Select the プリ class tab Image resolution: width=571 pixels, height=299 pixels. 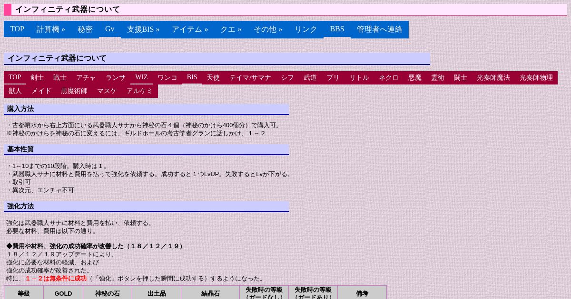pos(333,78)
